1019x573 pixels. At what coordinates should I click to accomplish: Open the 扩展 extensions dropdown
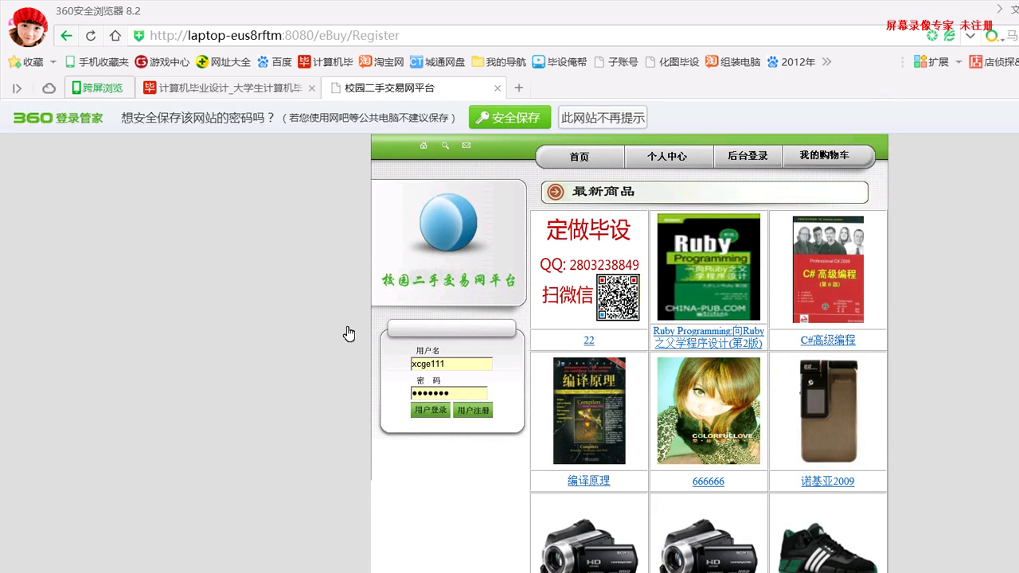click(958, 62)
